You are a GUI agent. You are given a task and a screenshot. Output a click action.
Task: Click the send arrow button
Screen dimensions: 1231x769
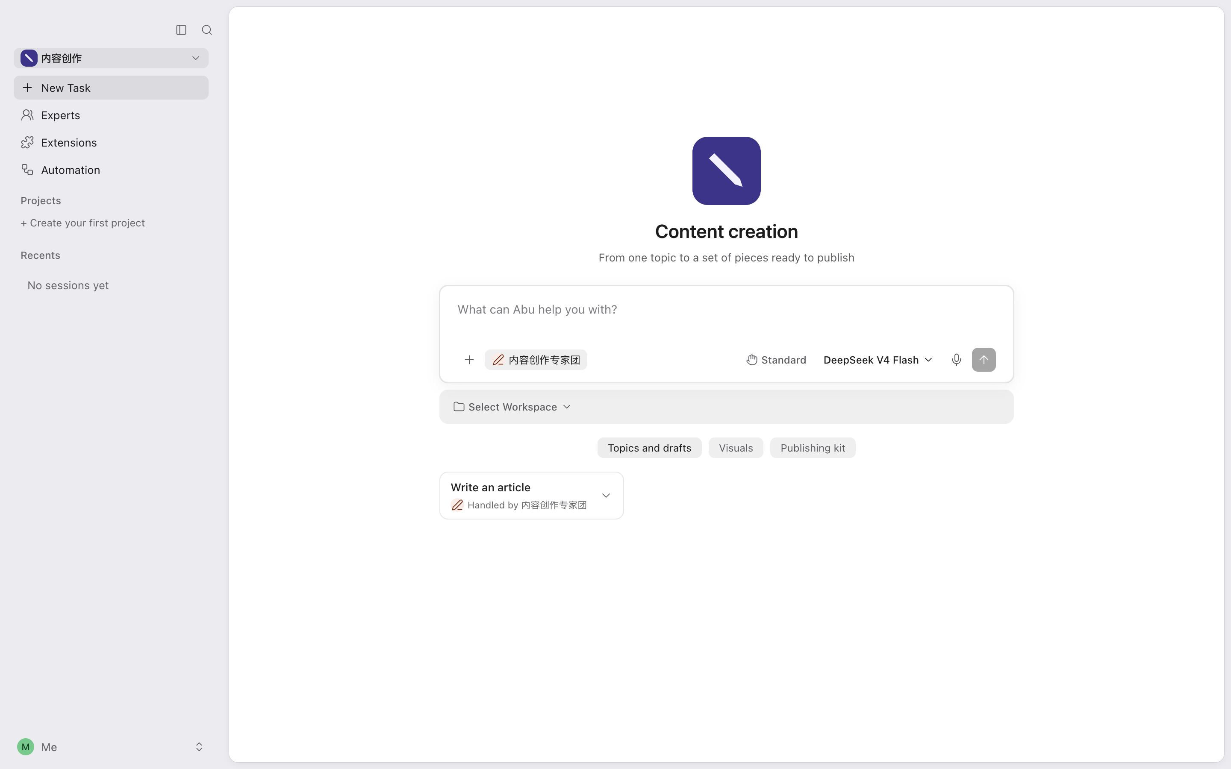pyautogui.click(x=983, y=360)
